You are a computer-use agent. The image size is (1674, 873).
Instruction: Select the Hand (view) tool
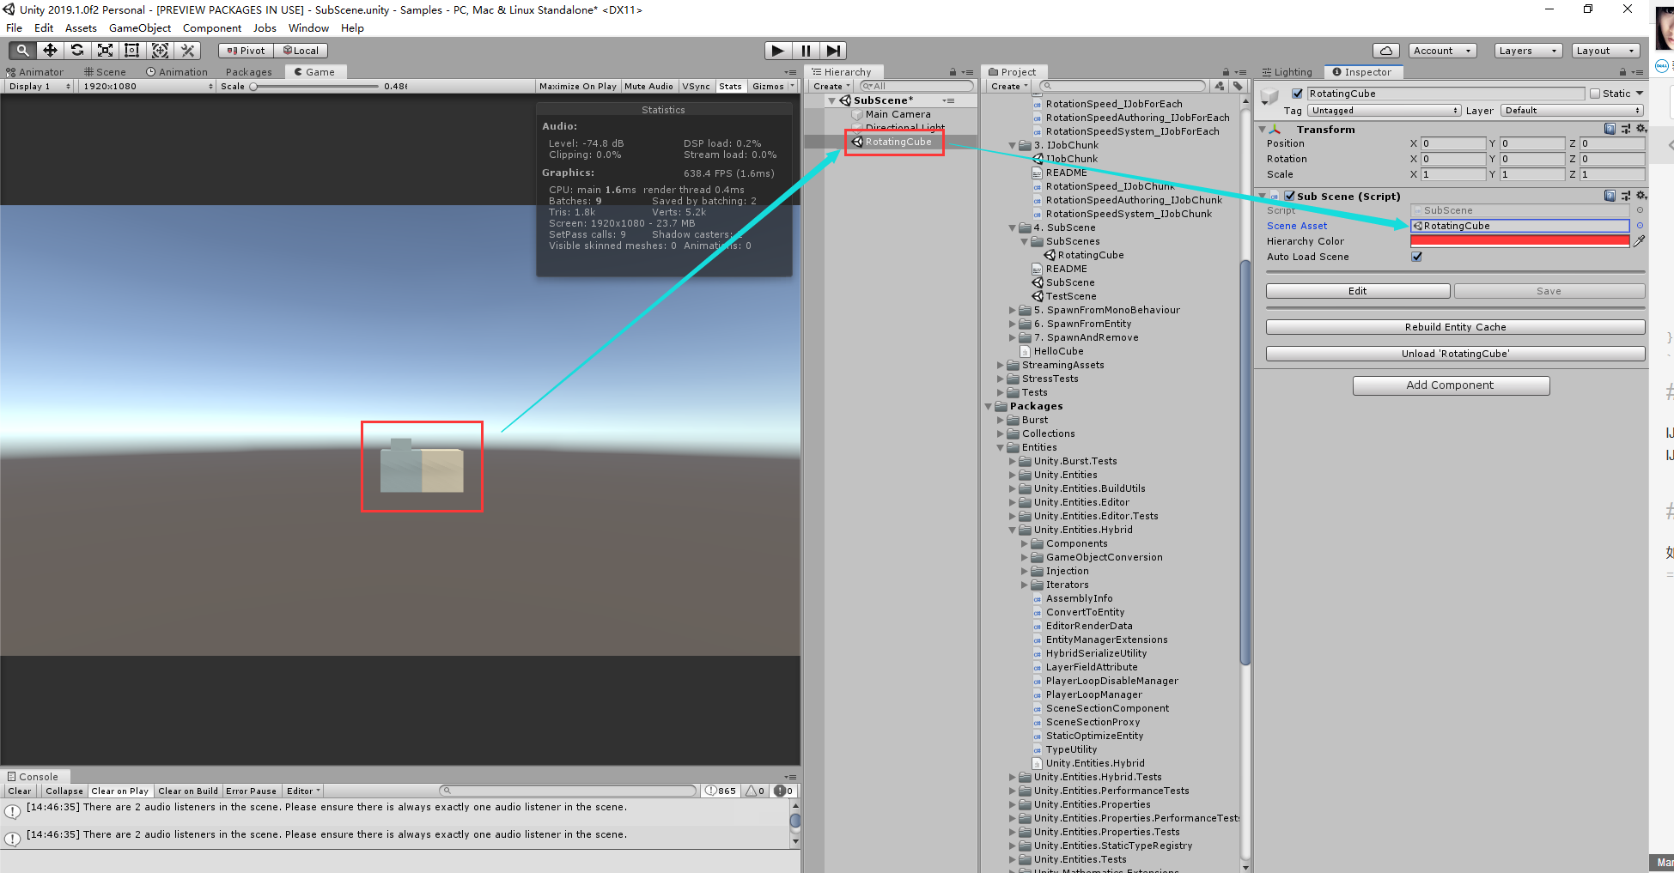point(22,51)
